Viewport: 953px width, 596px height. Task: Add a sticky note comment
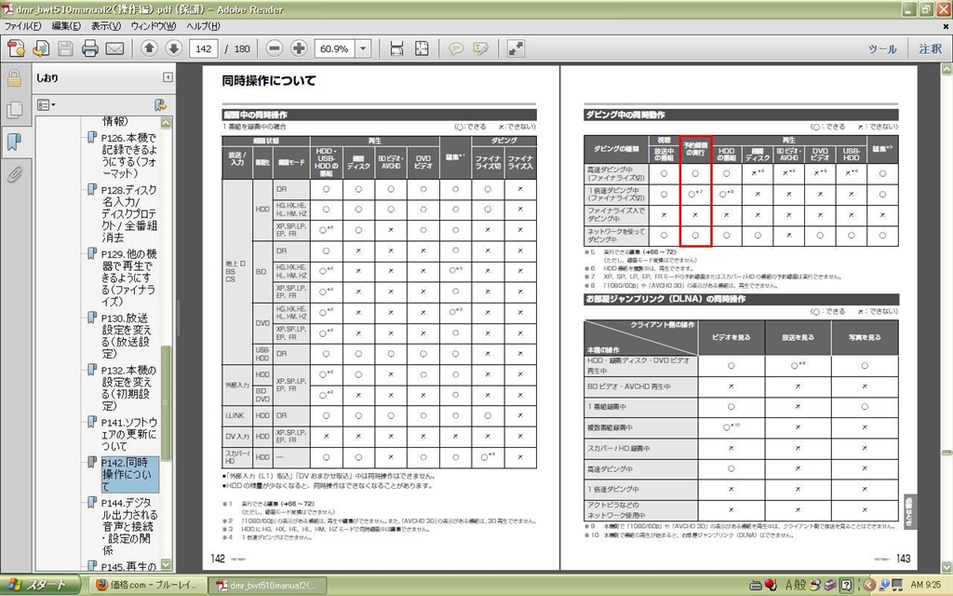tap(456, 48)
